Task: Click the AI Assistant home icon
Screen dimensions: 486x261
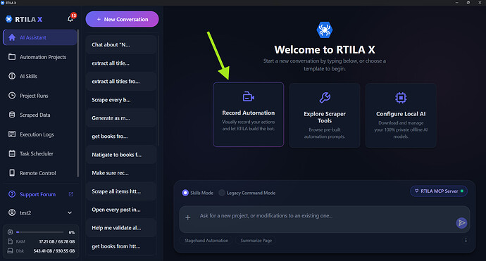Action: [12, 37]
